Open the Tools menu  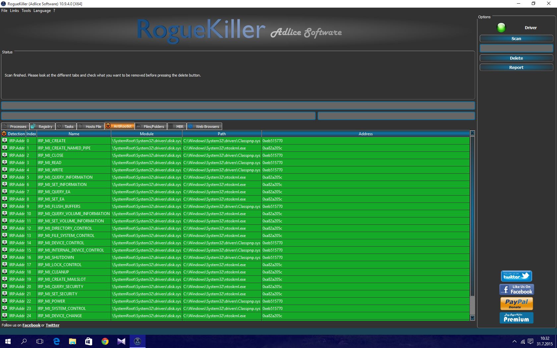(x=26, y=11)
